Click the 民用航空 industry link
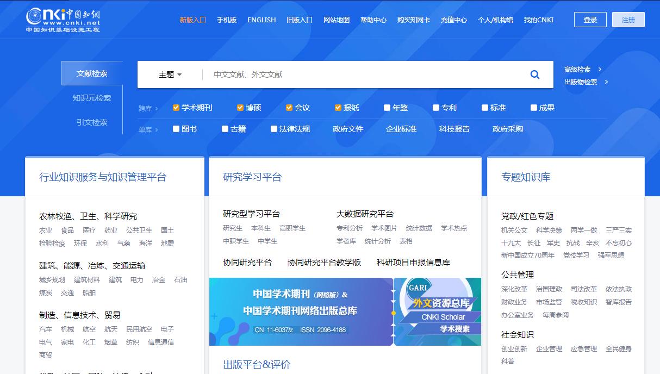This screenshot has width=660, height=374. (x=139, y=329)
